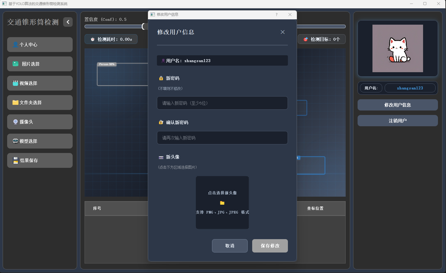
Task: Click the 模型选择 model icon
Action: pos(15,141)
